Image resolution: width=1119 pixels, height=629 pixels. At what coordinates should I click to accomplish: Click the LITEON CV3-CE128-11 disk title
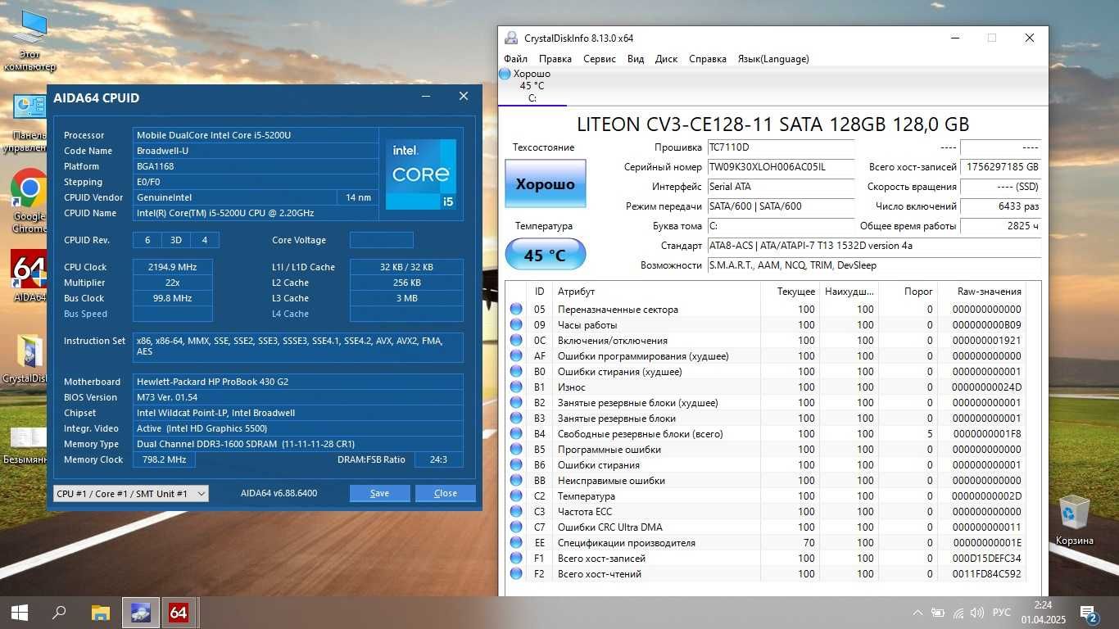click(x=772, y=124)
